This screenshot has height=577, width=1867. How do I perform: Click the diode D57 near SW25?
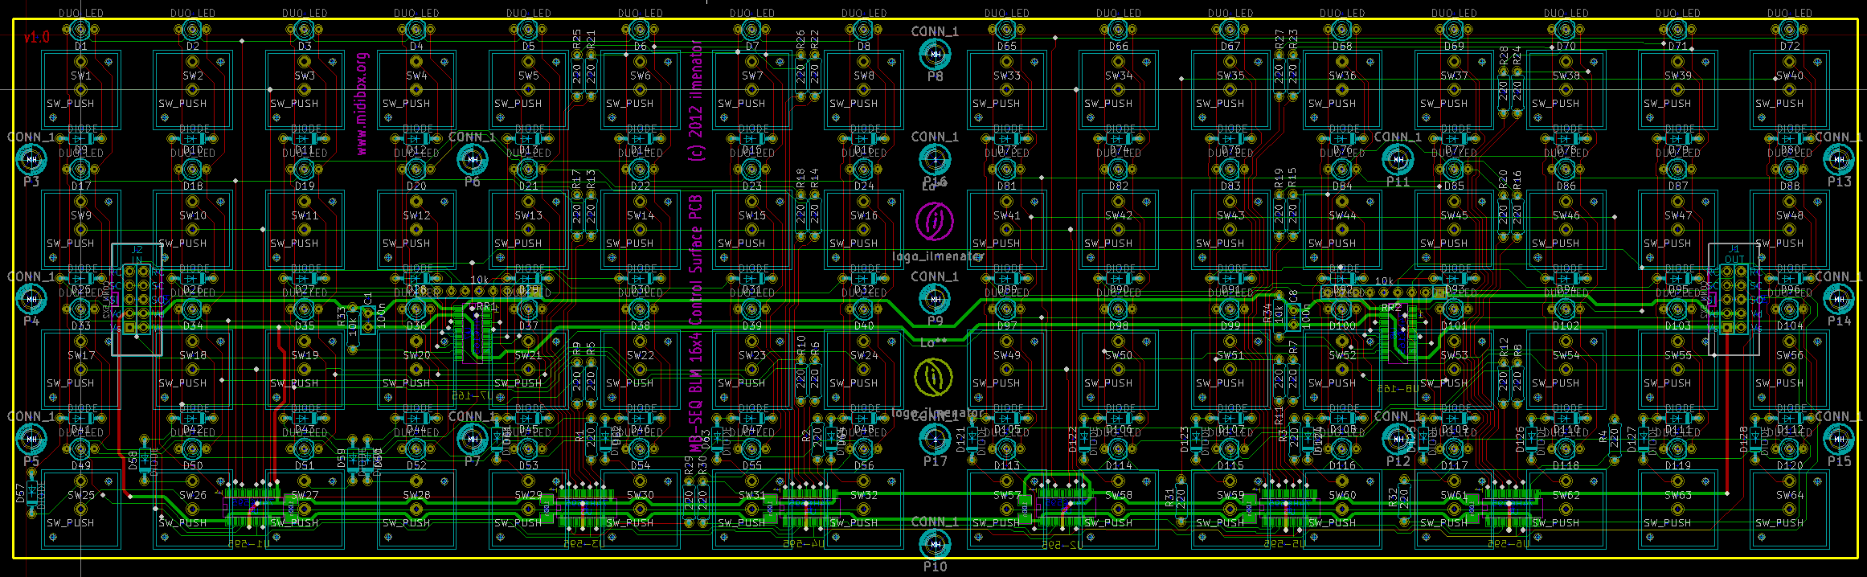click(x=32, y=489)
